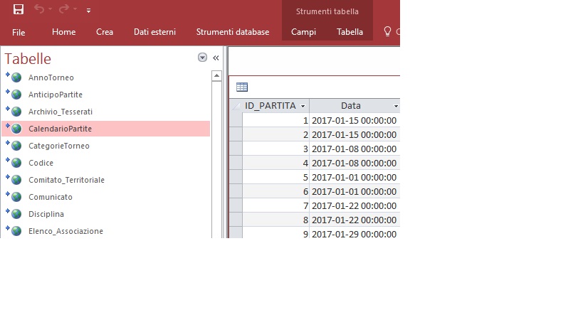
Task: Click the Data cell in row 6
Action: pos(354,191)
